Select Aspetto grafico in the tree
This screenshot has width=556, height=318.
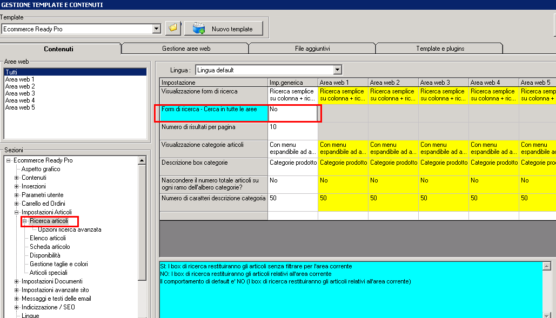coord(41,170)
